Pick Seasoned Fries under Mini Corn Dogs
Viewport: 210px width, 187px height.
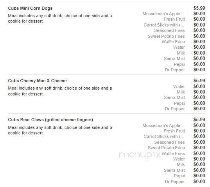169,30
